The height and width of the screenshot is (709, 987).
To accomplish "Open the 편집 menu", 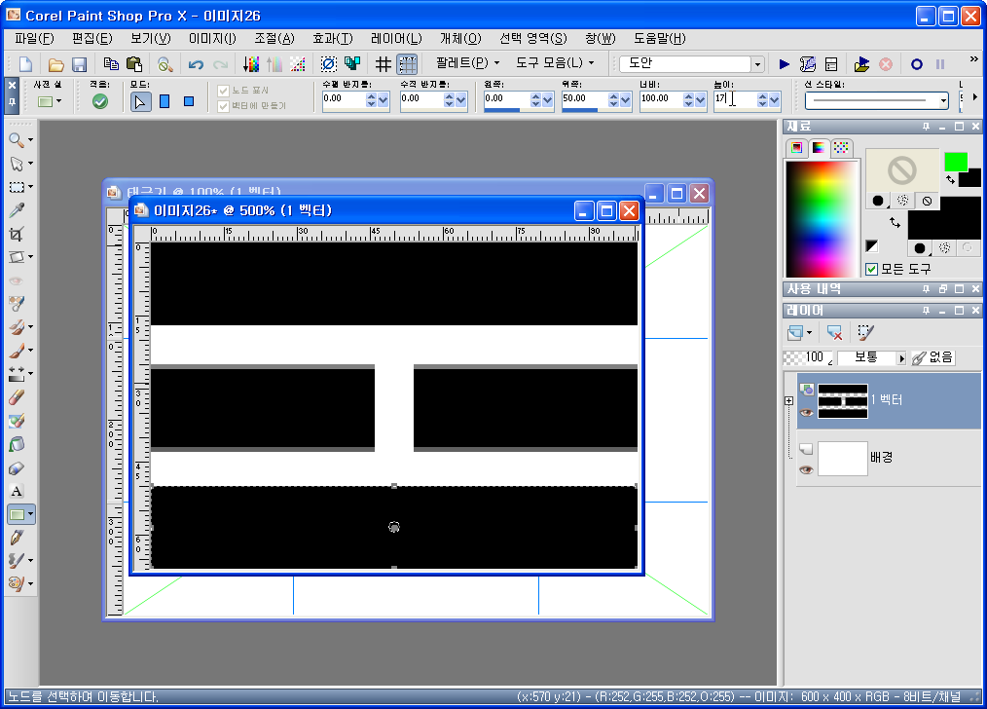I will (x=91, y=38).
